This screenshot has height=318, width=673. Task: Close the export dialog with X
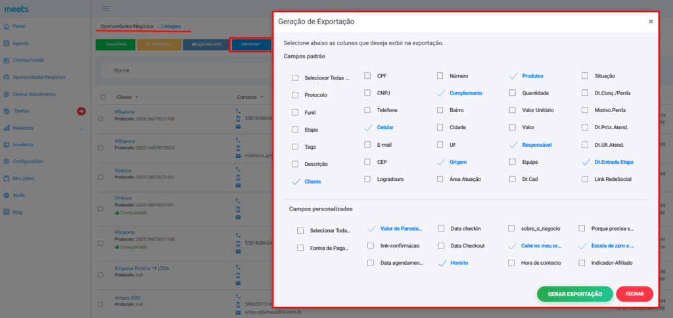[x=651, y=22]
